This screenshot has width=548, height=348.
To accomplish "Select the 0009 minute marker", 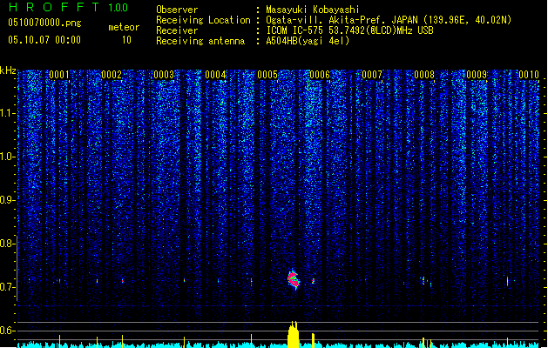I will click(477, 75).
